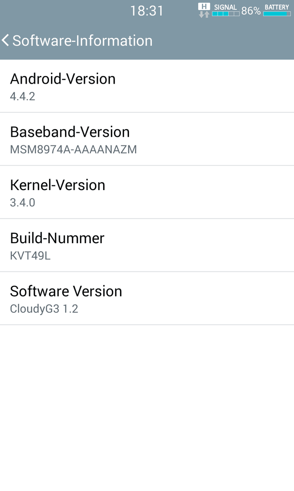The width and height of the screenshot is (294, 491).
Task: Tap the H data network icon
Action: pos(204,6)
